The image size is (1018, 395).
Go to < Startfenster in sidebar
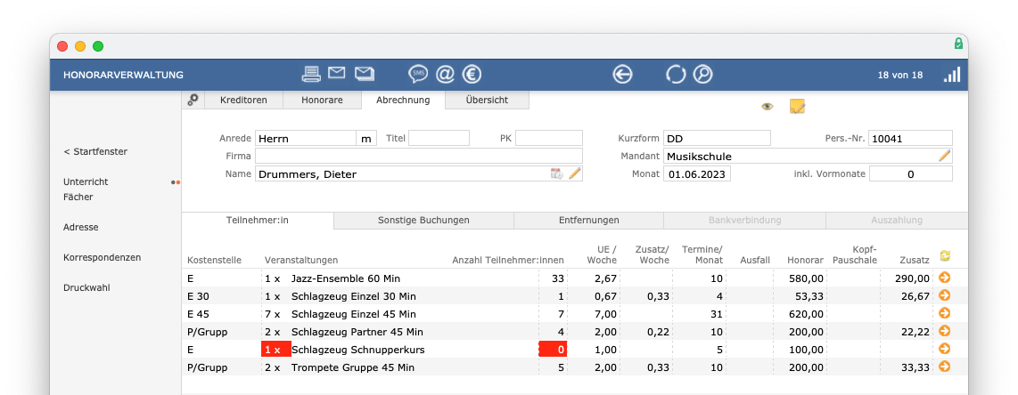(95, 151)
